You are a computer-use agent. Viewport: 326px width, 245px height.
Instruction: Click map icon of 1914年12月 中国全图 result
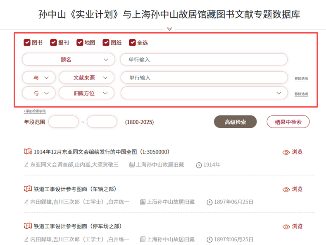[28, 151]
